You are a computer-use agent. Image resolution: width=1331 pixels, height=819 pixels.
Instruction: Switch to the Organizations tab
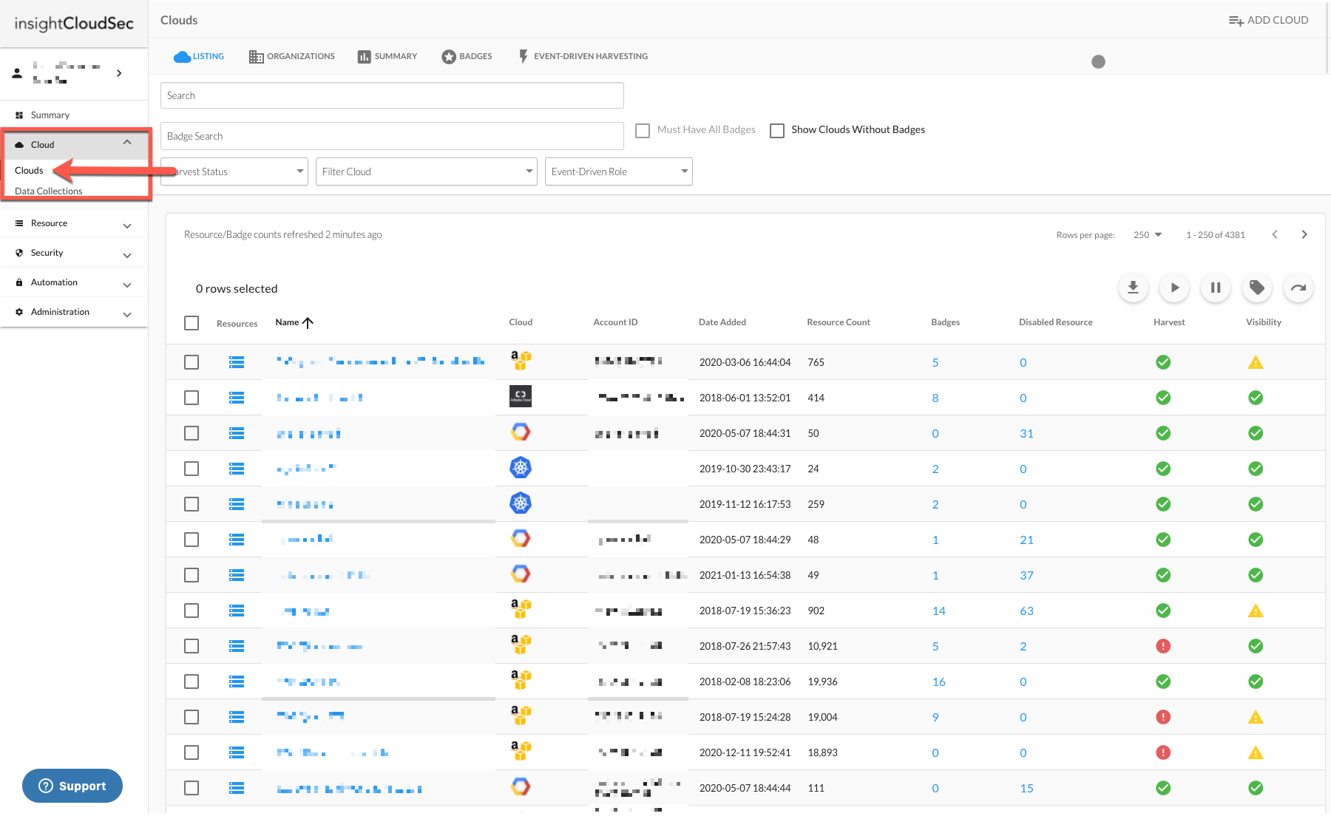point(292,56)
